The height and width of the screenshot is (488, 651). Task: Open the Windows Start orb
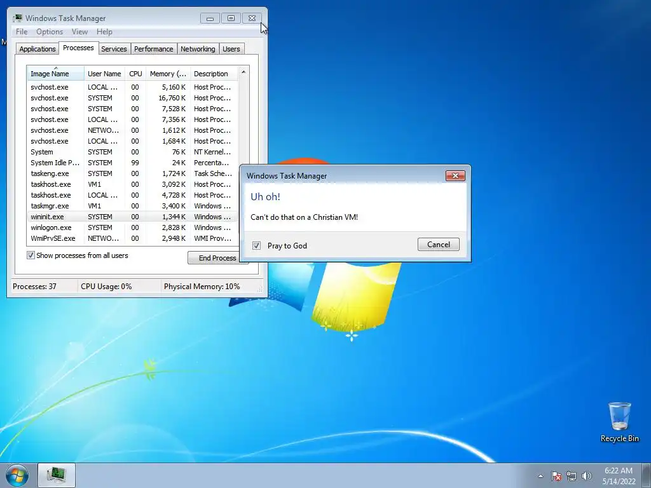point(17,475)
